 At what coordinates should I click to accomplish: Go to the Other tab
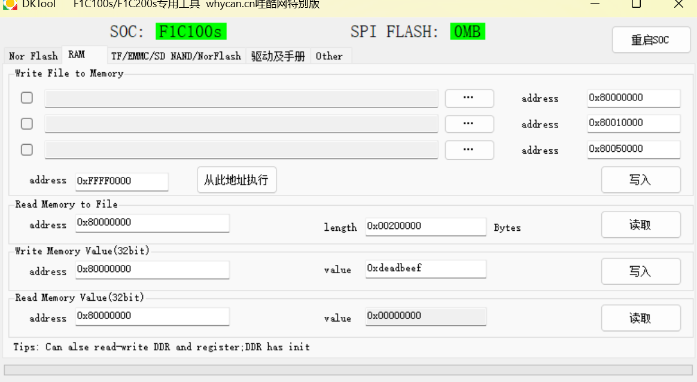(x=329, y=56)
